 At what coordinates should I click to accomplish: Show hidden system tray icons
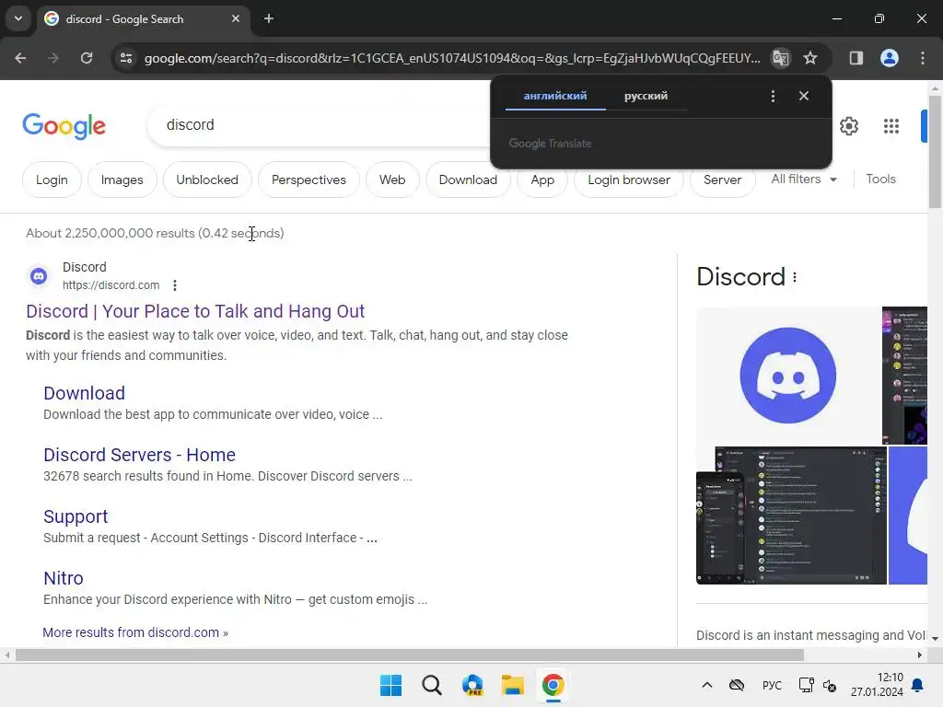point(707,685)
